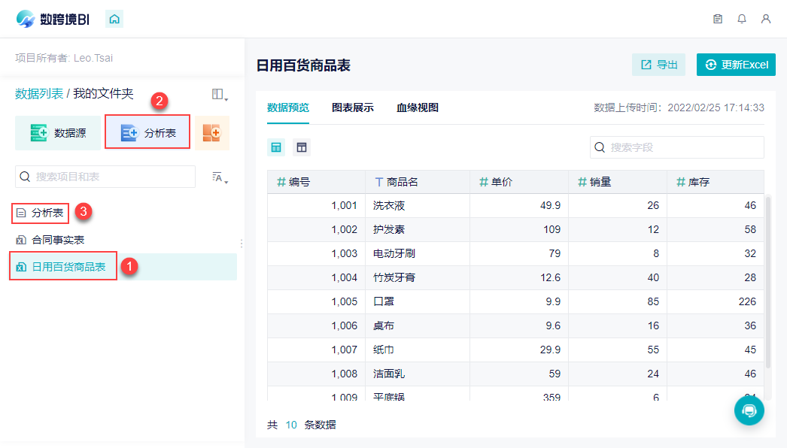The height and width of the screenshot is (448, 787).
Task: Expand the panel layout dropdown icon
Action: [x=220, y=94]
